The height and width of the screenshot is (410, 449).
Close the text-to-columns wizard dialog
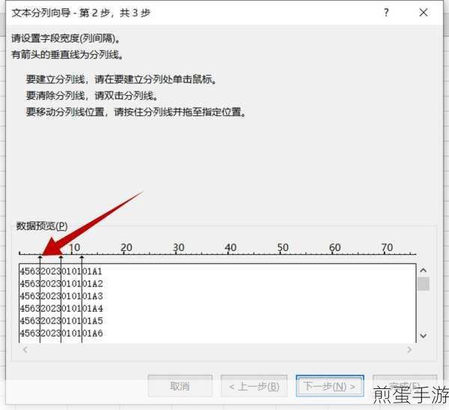pyautogui.click(x=424, y=13)
